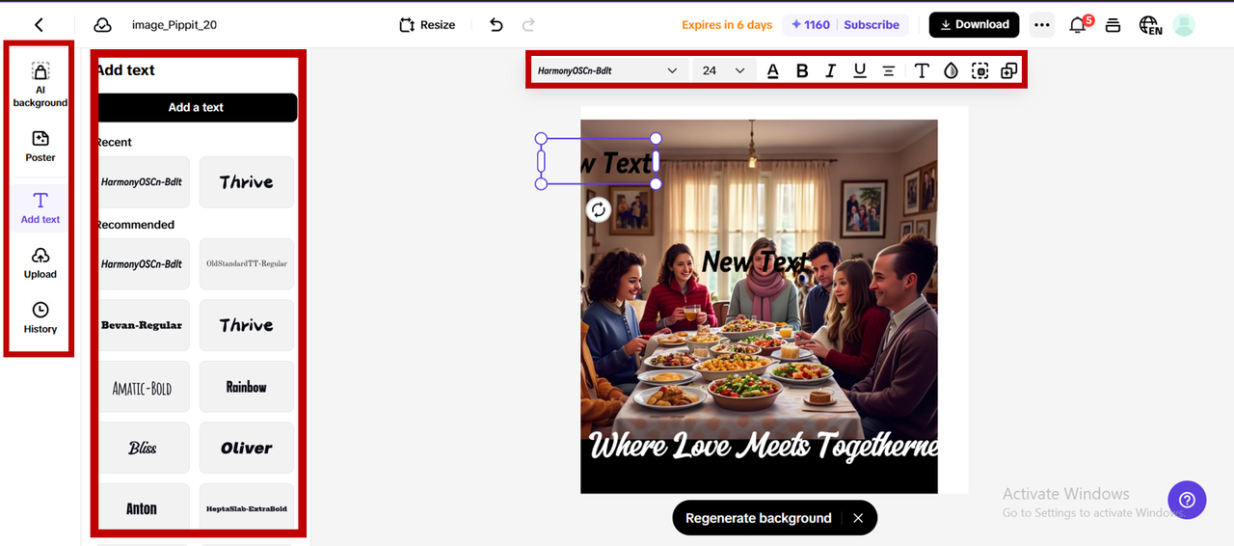The image size is (1234, 546).
Task: Select Recent HarmonyOSCn-Bdlt font preset
Action: (143, 181)
